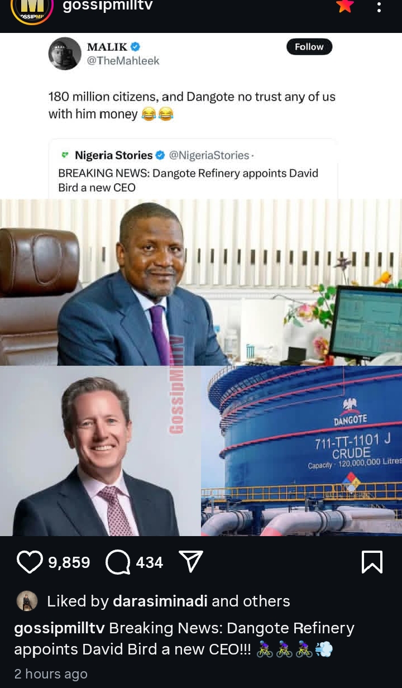This screenshot has height=688, width=402.
Task: Open the gossipmilltv profile picture at top
Action: pyautogui.click(x=32, y=8)
